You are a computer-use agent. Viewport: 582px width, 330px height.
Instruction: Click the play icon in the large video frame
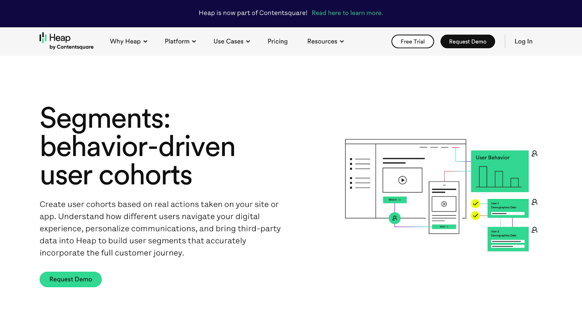(402, 180)
